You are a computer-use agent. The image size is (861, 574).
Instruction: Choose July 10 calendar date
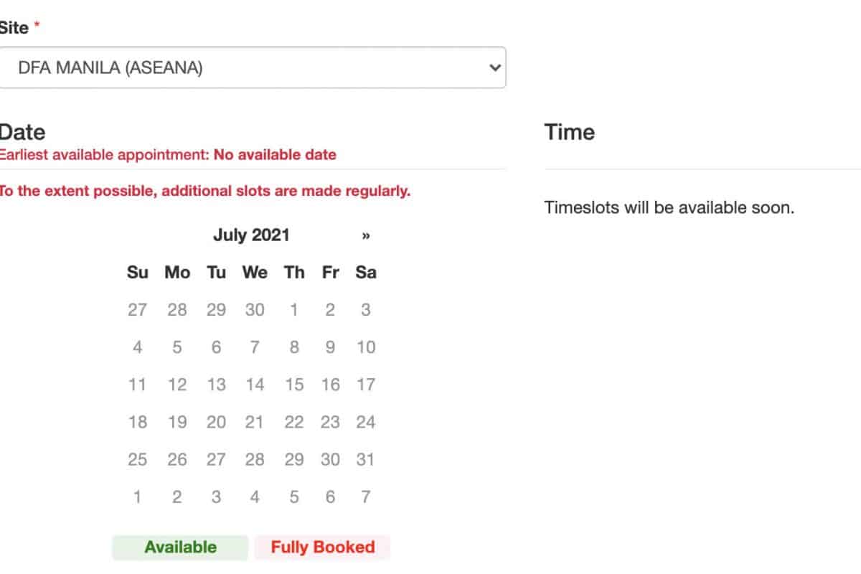pyautogui.click(x=366, y=347)
